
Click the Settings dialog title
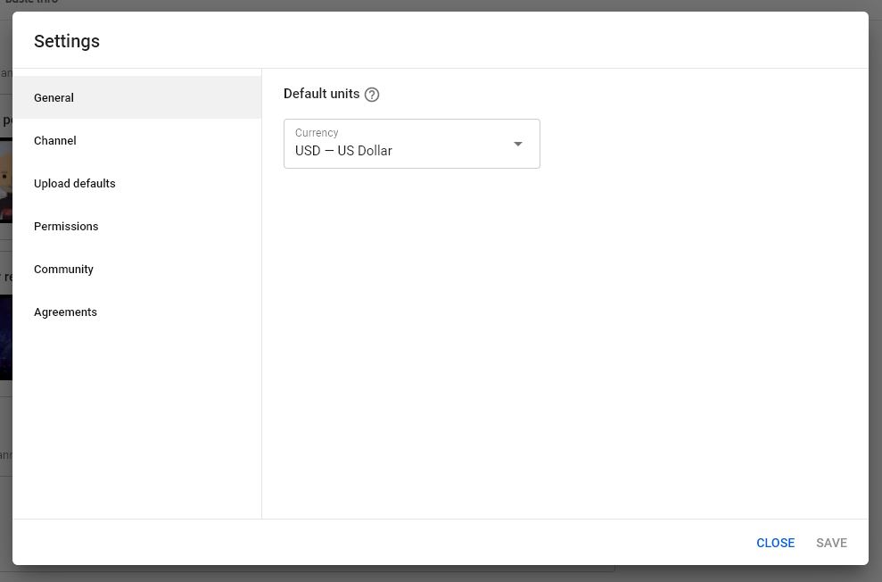point(66,41)
